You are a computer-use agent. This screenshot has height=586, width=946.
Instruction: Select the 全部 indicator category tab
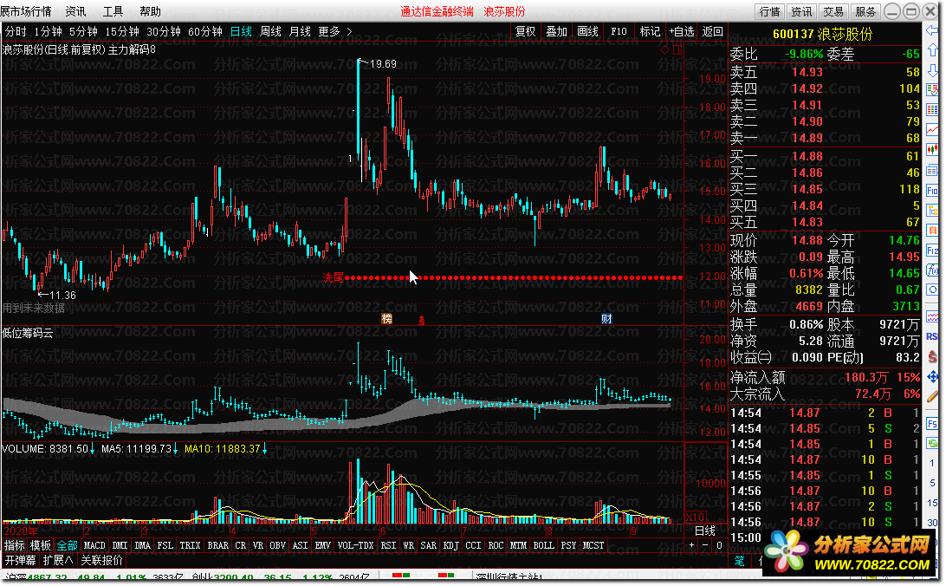[67, 545]
